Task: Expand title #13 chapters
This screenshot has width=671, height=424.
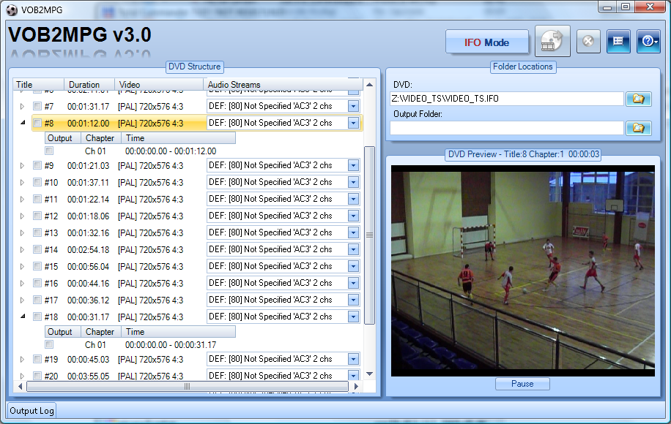Action: [x=22, y=232]
